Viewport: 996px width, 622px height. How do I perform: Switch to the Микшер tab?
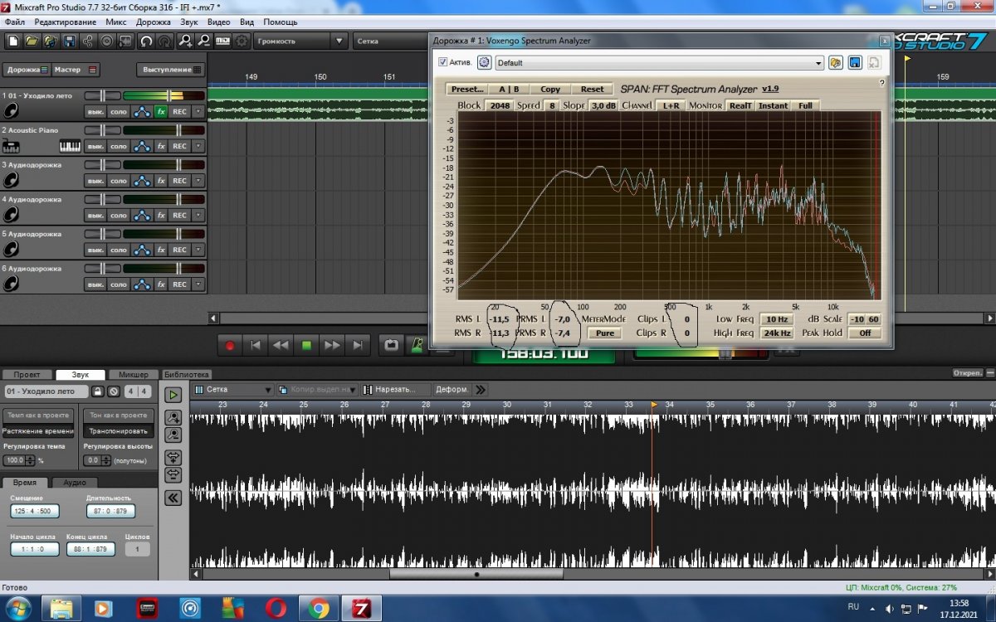point(133,375)
